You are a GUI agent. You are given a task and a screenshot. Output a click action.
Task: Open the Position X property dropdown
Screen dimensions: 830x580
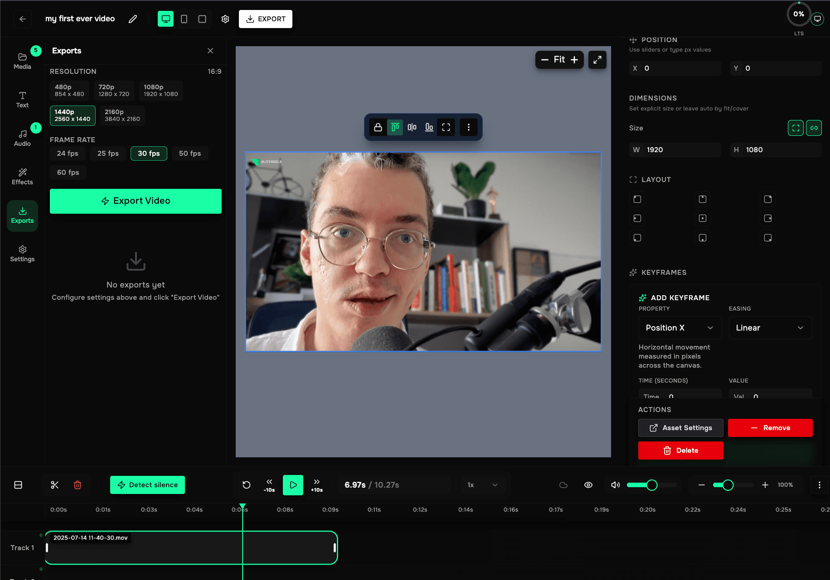click(680, 327)
